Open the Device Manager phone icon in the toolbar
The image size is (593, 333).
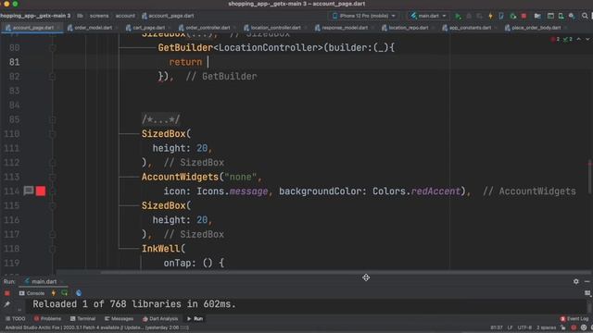(561, 16)
